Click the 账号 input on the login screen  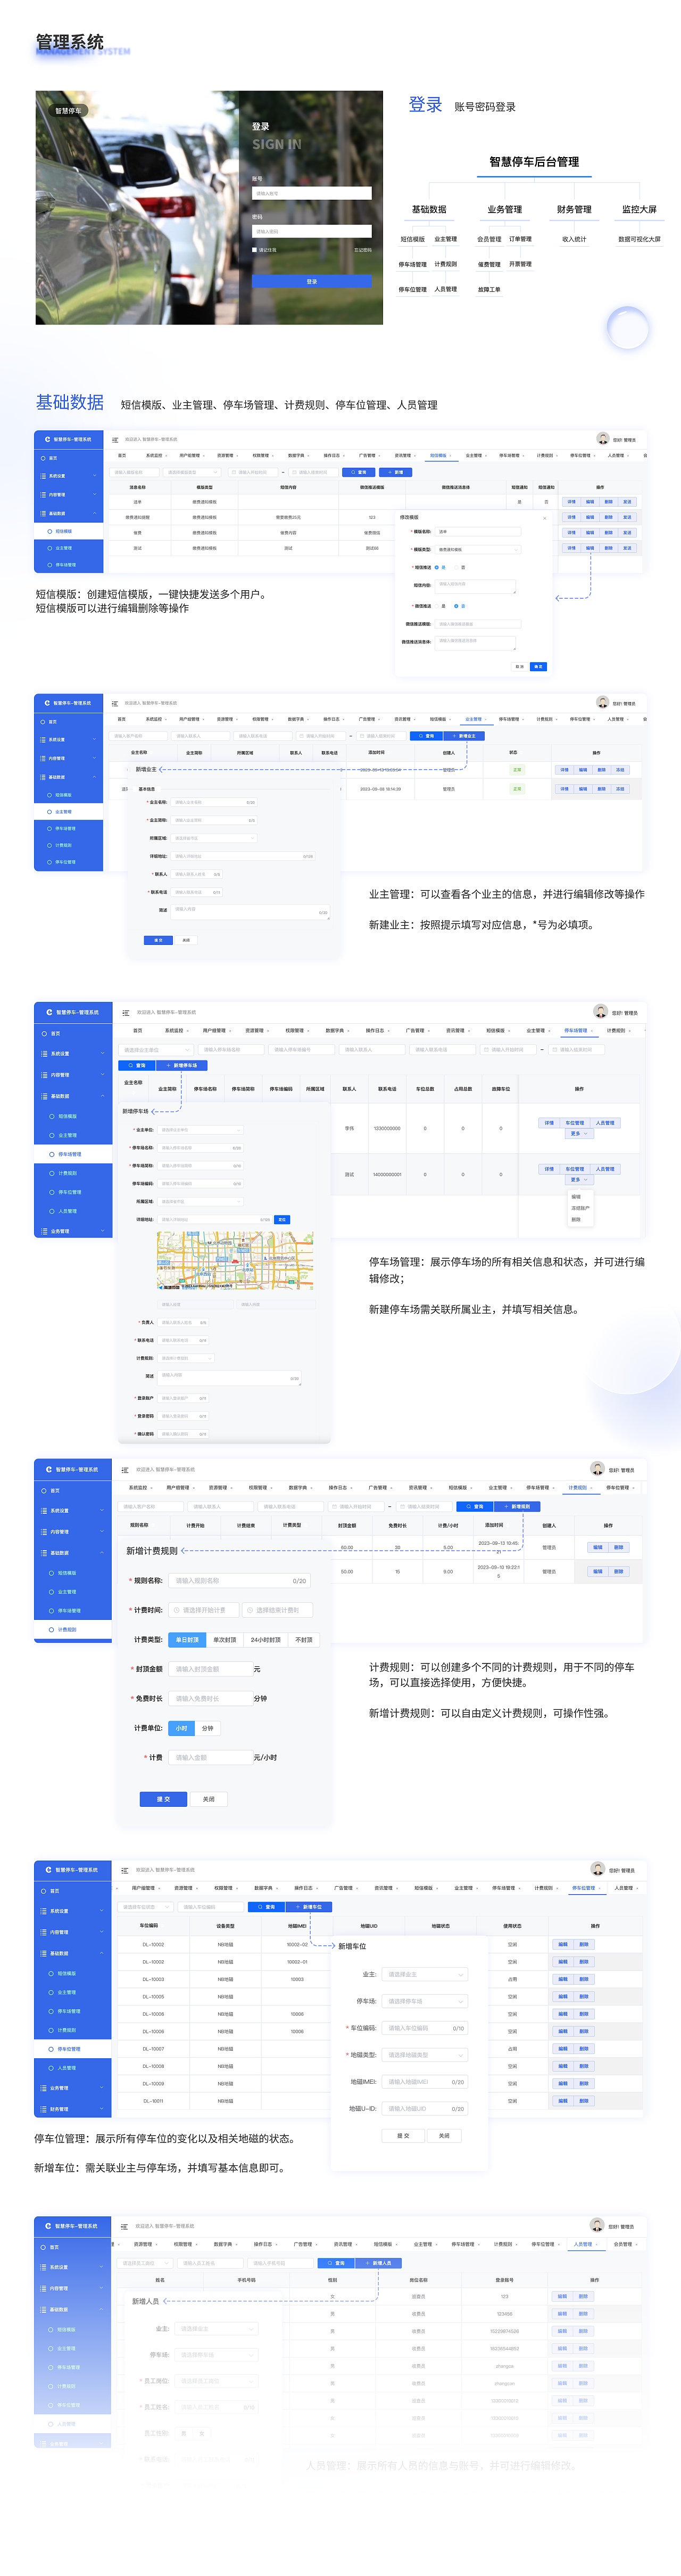click(312, 193)
